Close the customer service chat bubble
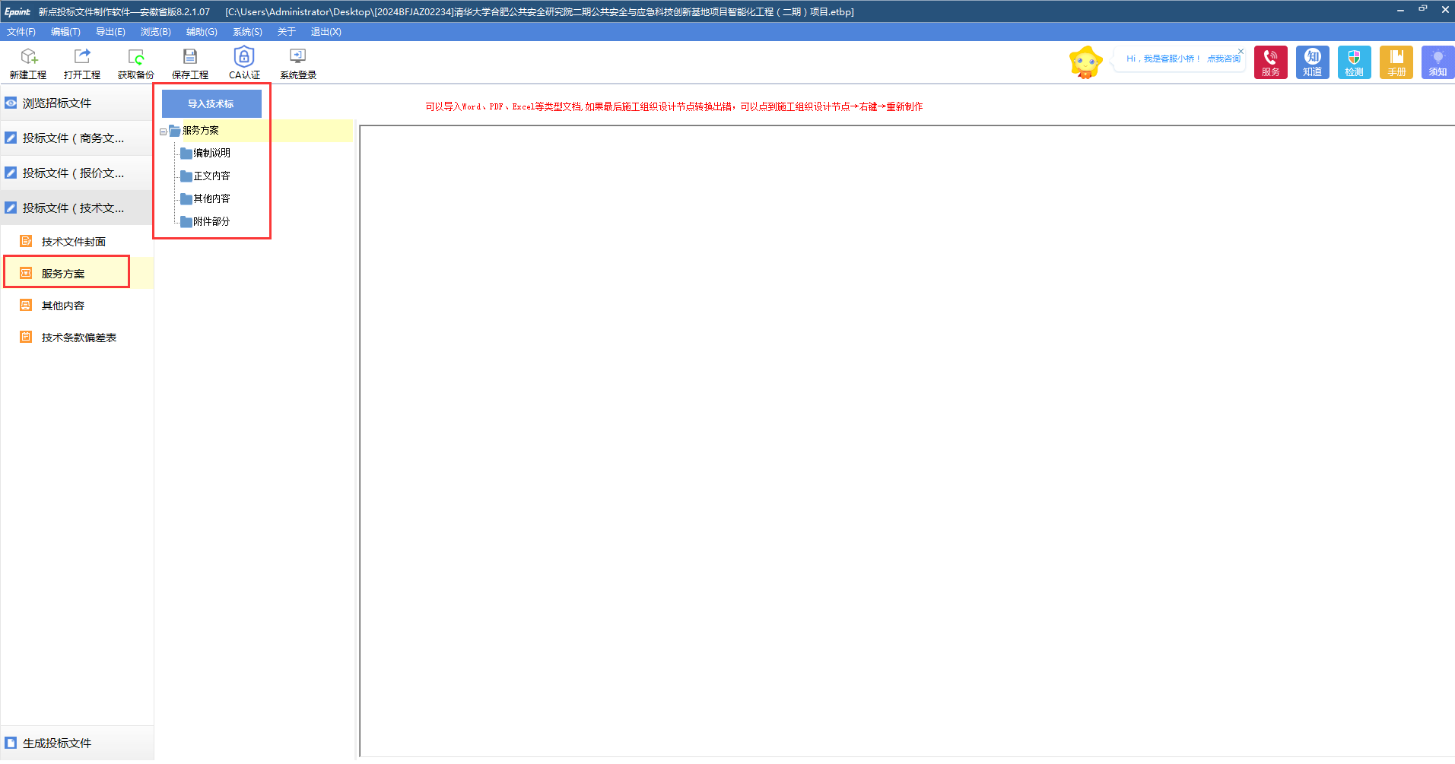1455x764 pixels. [1241, 51]
